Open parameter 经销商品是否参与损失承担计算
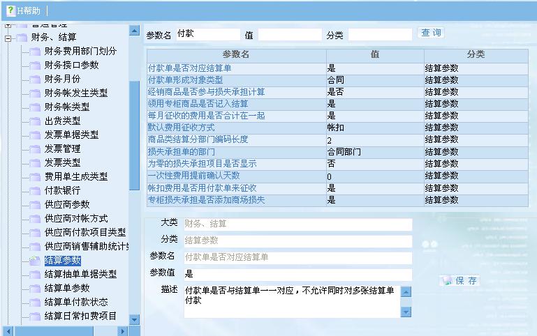Viewport: 537px width, 336px height. (x=206, y=92)
